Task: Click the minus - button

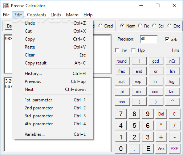Action: click(174, 137)
